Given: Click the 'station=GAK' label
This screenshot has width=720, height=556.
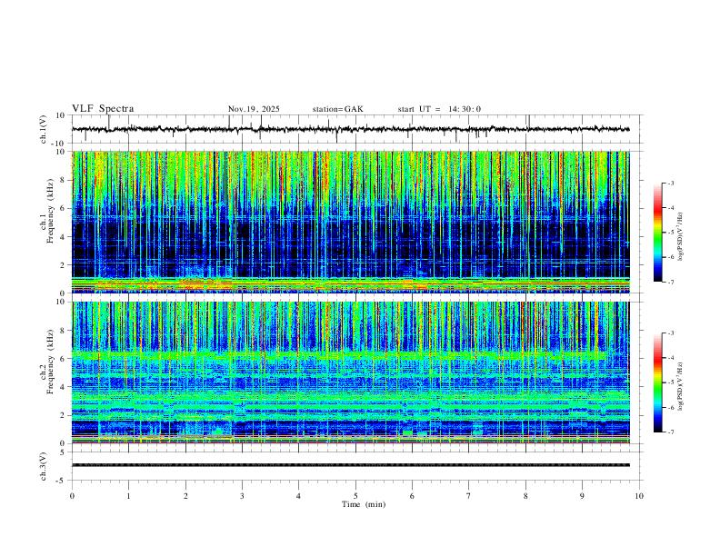Looking at the screenshot, I should coord(338,109).
